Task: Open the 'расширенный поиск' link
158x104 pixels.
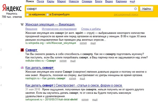Action: 126,14
